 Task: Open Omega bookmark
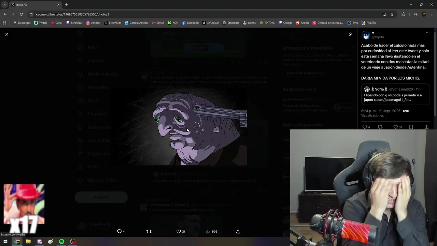tap(285, 23)
